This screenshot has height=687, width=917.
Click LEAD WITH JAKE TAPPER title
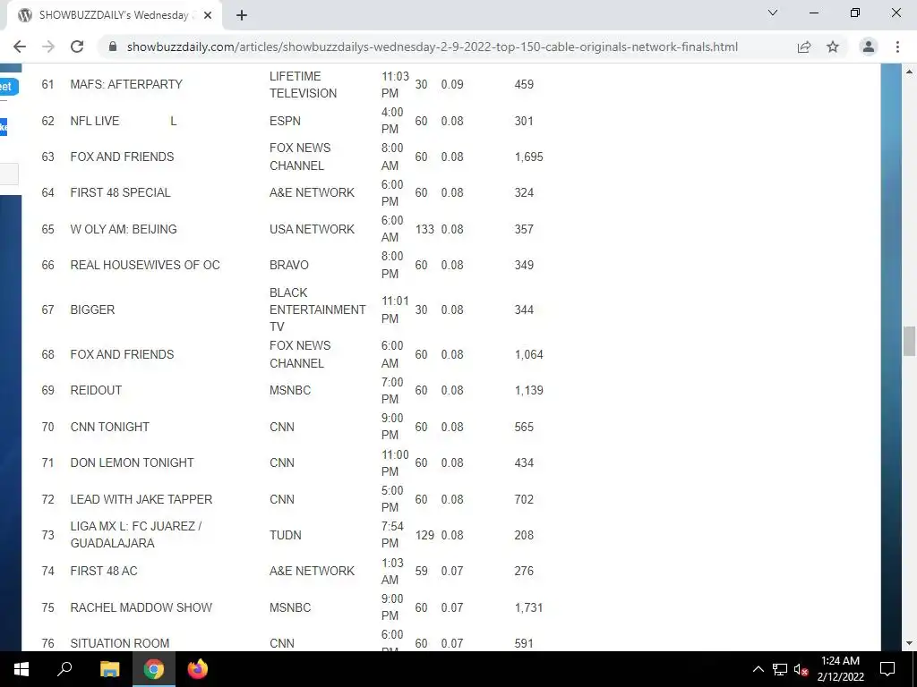pyautogui.click(x=141, y=499)
